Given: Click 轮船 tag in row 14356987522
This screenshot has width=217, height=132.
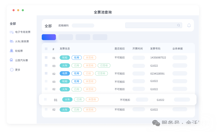Looking at the screenshot, I should tap(65, 57).
